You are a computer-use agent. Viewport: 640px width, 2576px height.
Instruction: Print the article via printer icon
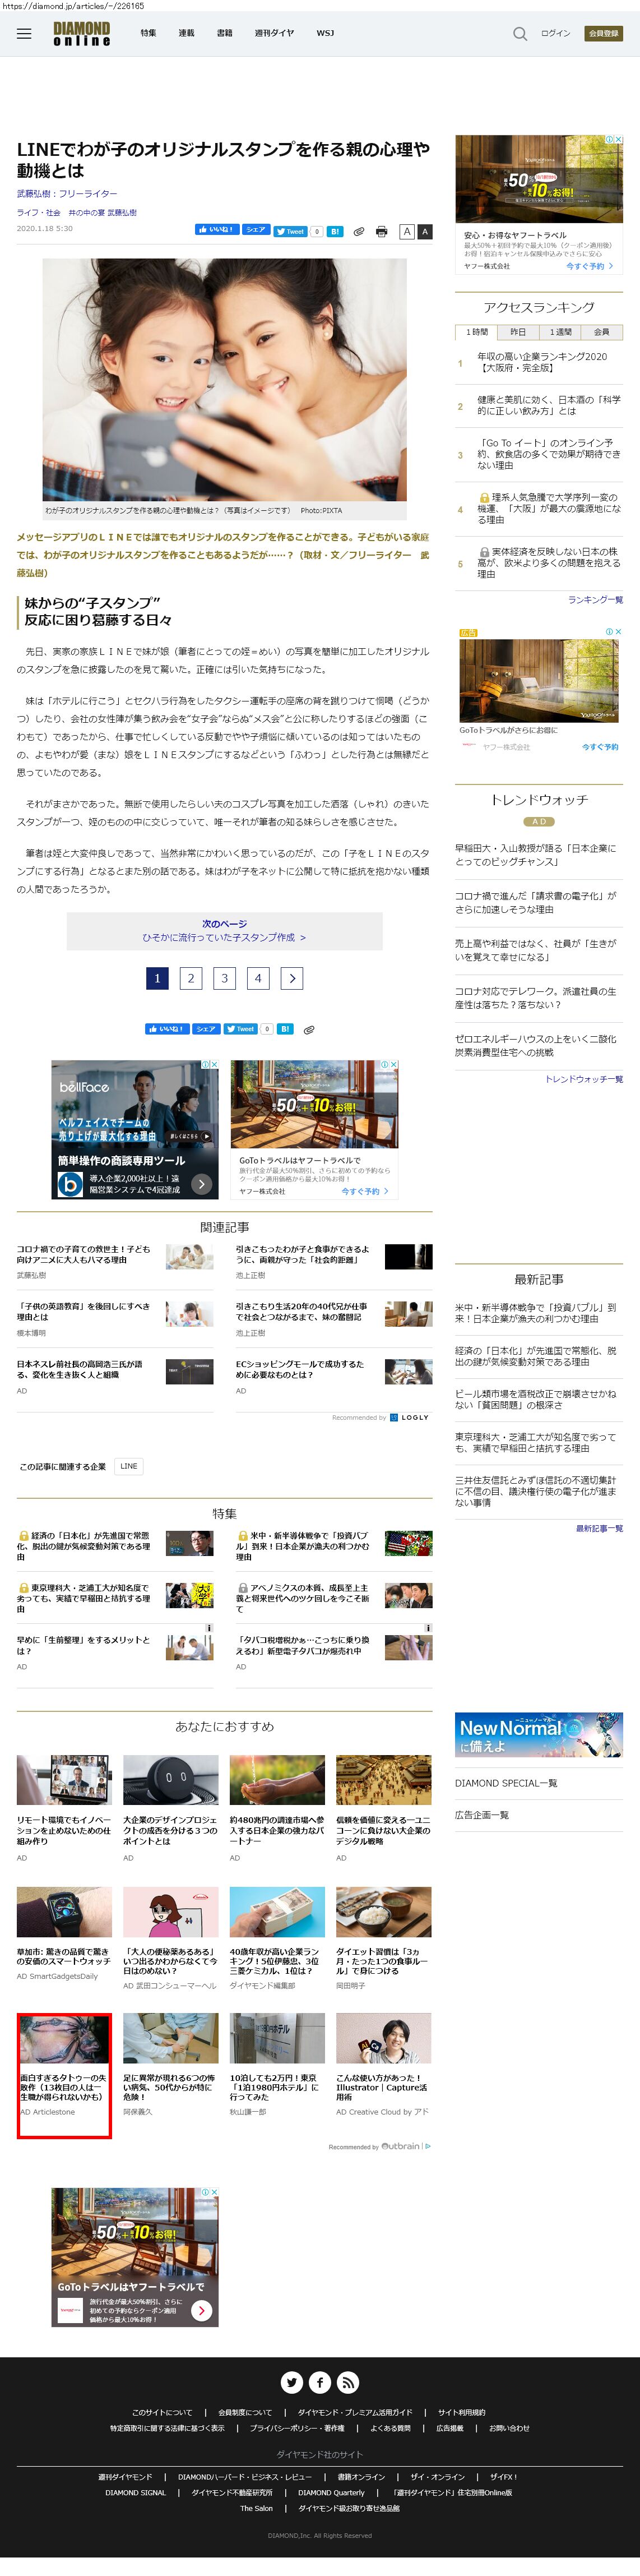pos(381,231)
